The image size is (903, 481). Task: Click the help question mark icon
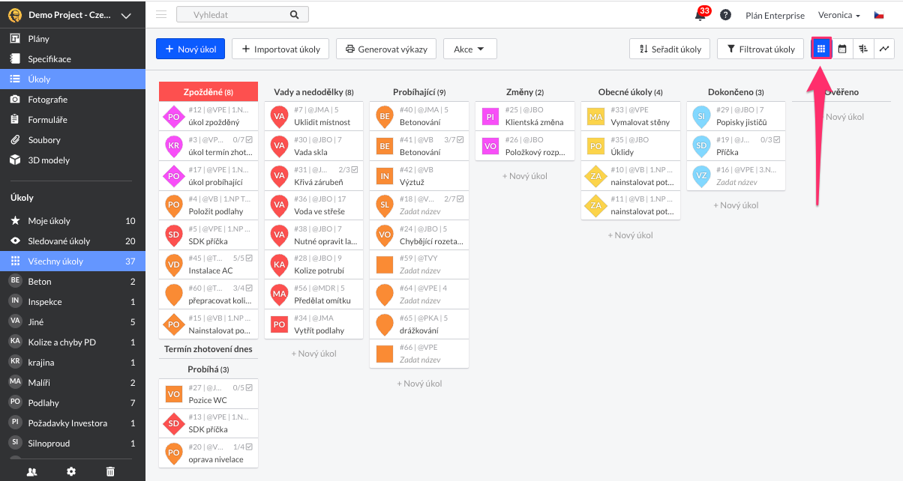pyautogui.click(x=725, y=15)
